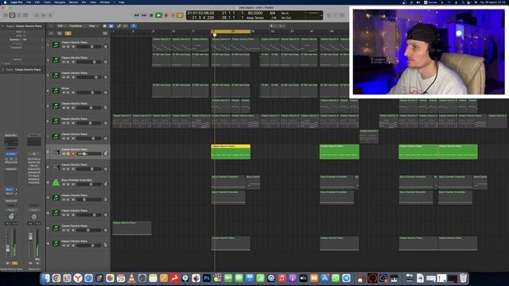Click the duplicate track button
Image resolution: width=509 pixels, height=286 pixels.
(60, 33)
